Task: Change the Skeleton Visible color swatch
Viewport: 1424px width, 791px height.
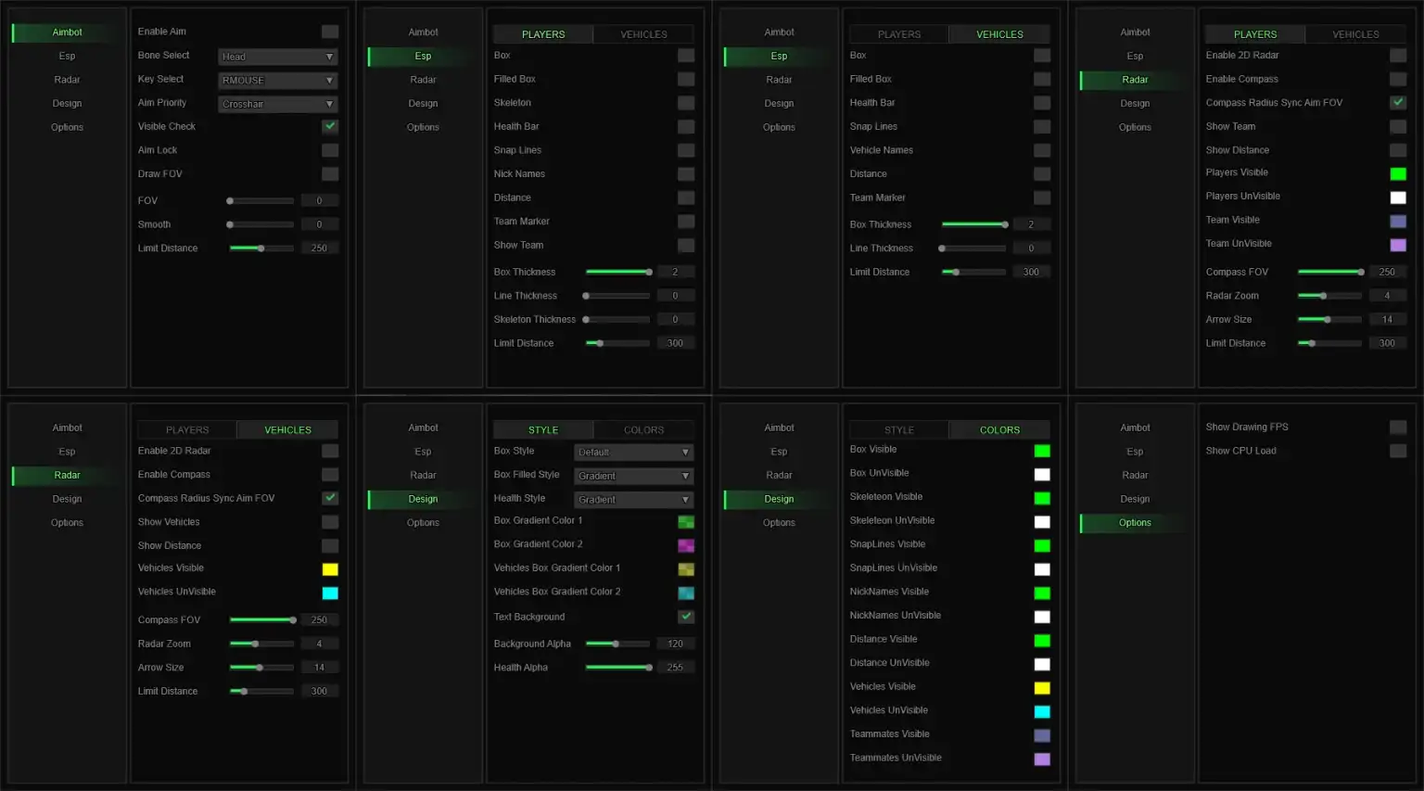Action: 1041,498
